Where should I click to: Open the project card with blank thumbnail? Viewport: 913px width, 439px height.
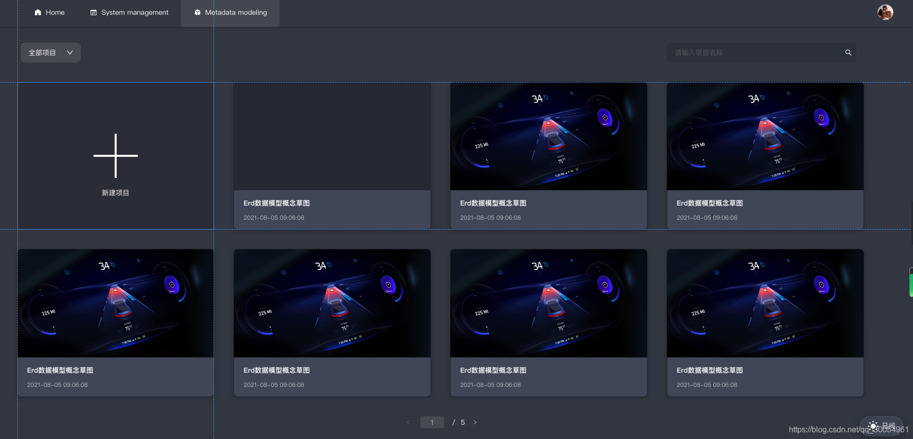332,155
